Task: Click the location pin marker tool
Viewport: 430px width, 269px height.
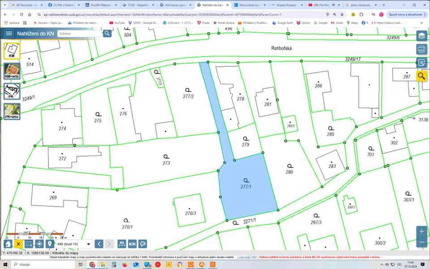Action: [x=50, y=244]
